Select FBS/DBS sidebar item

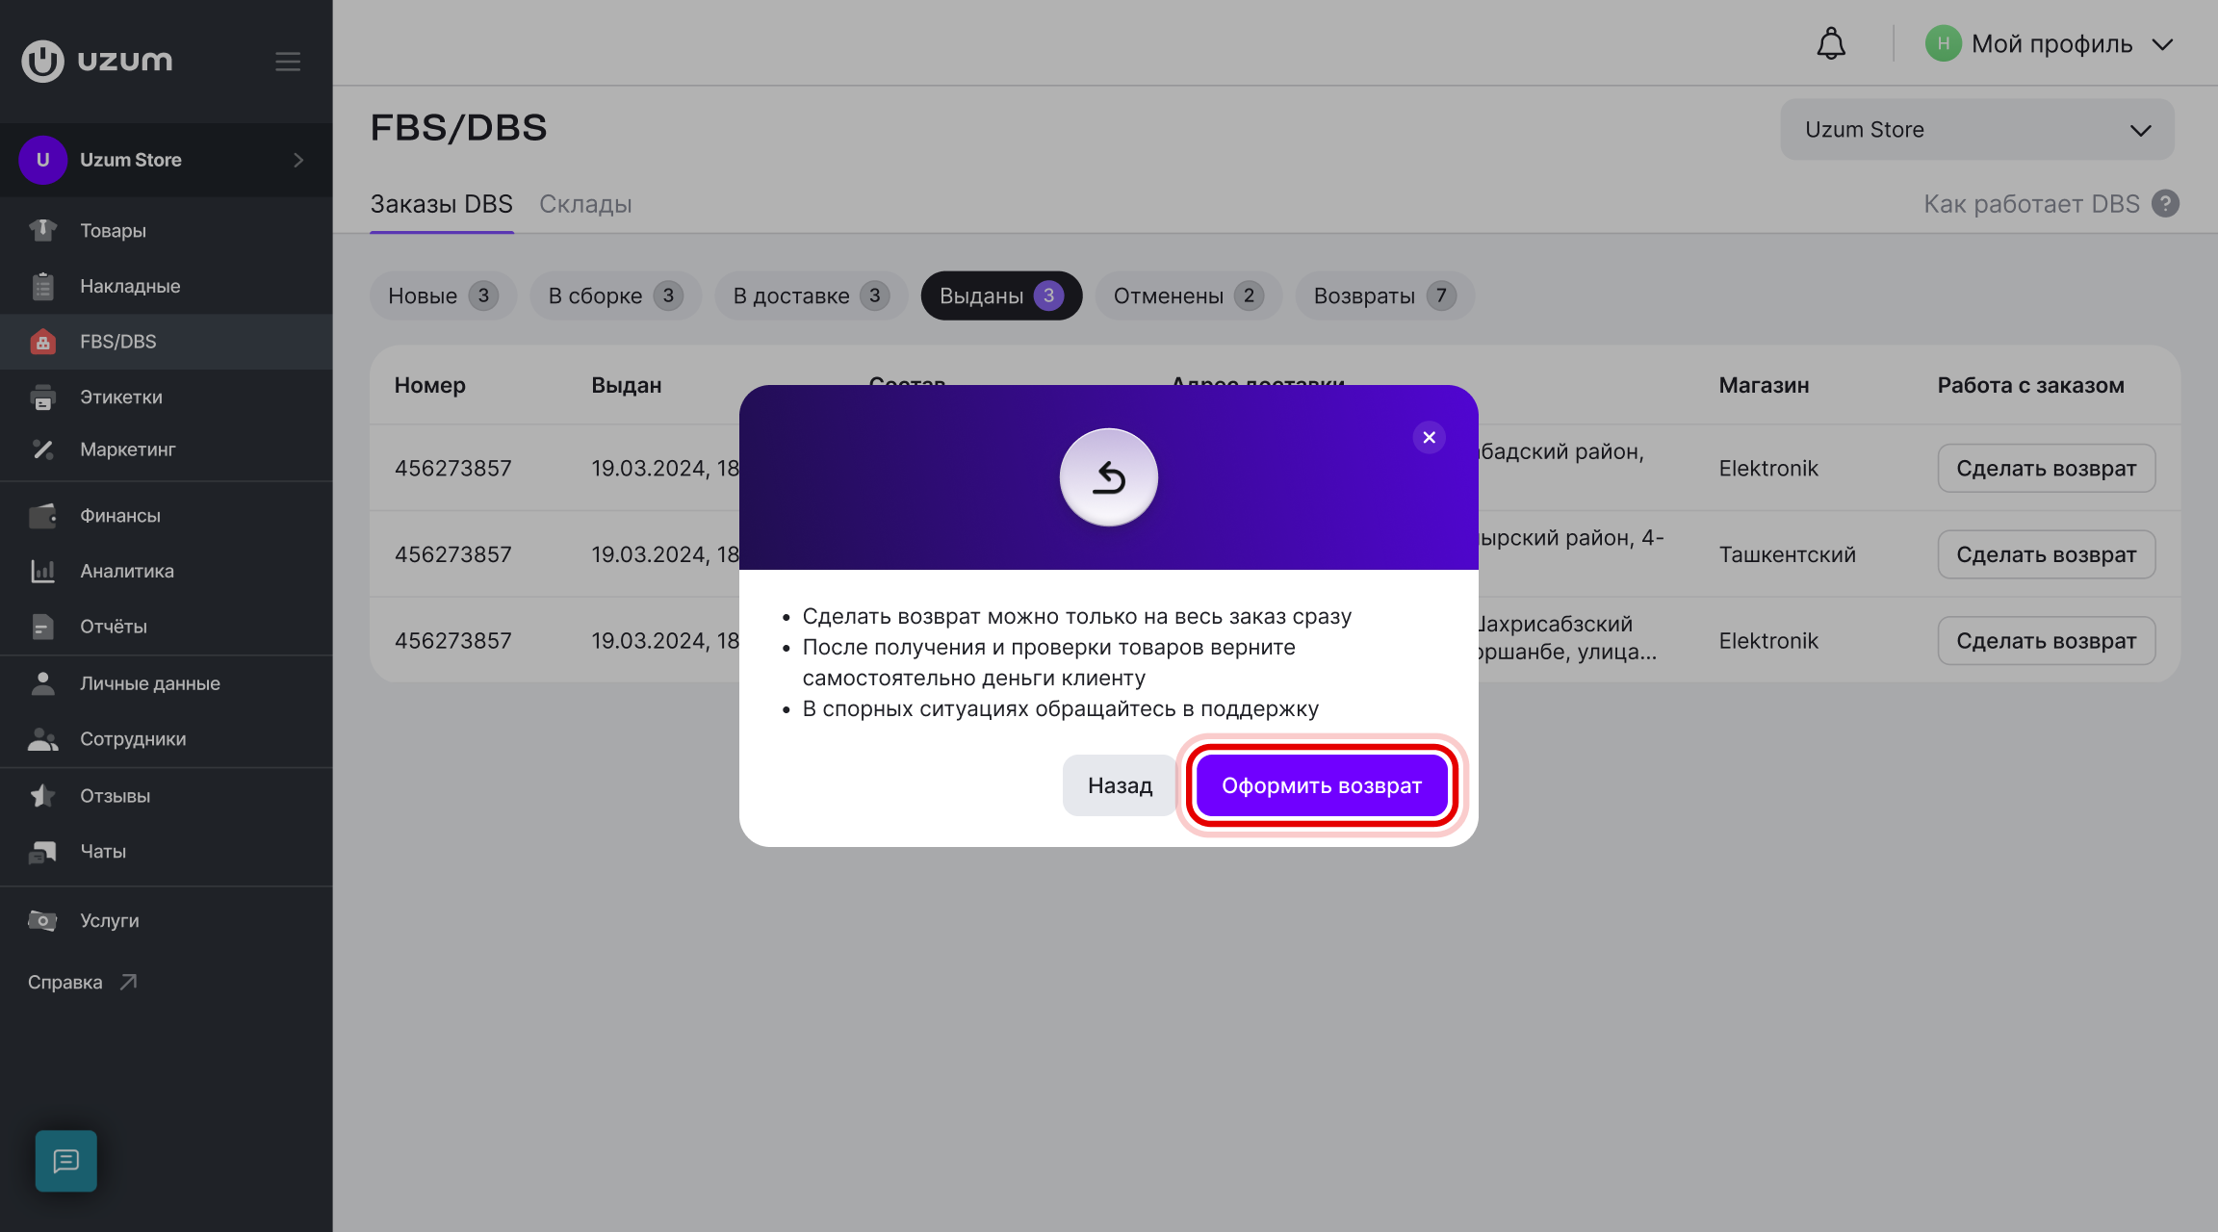tap(166, 342)
